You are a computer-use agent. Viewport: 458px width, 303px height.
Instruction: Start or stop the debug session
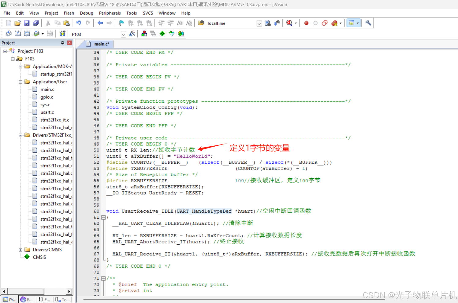coord(289,23)
